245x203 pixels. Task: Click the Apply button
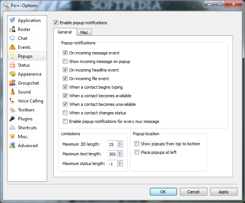coord(224,192)
